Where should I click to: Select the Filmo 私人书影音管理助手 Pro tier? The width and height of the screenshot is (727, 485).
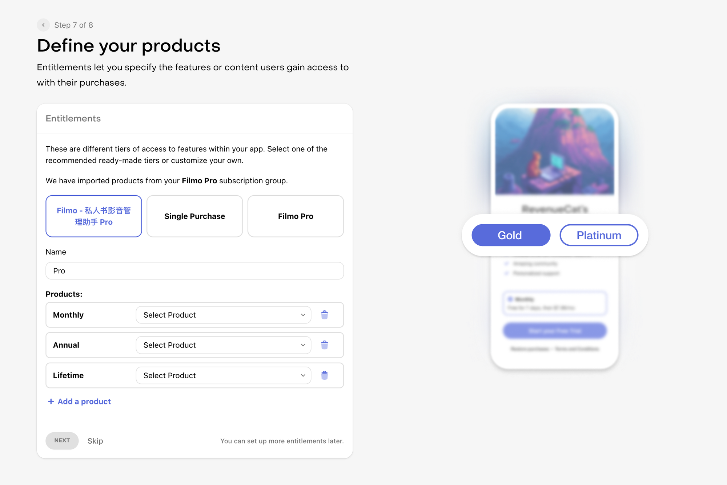click(x=94, y=216)
